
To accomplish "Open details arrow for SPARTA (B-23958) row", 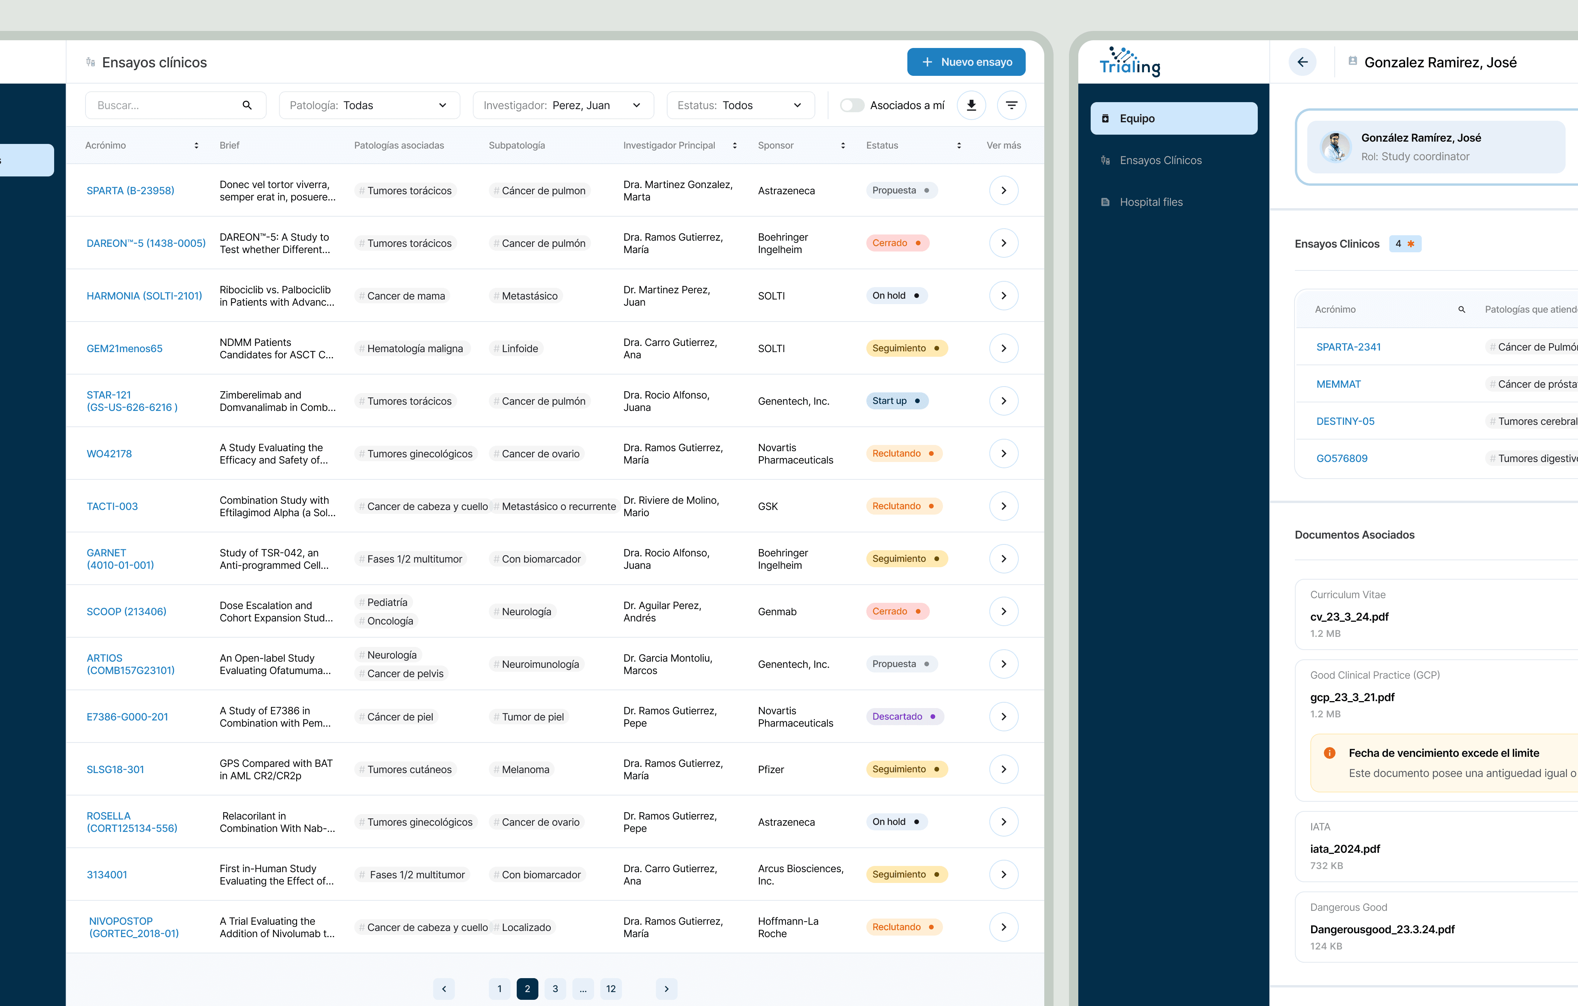I will (1003, 191).
